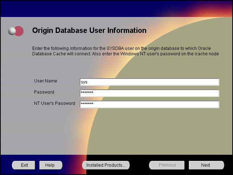Image resolution: width=233 pixels, height=175 pixels.
Task: Select the Password input field
Action: (149, 93)
